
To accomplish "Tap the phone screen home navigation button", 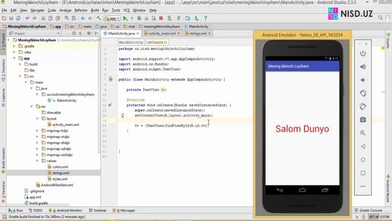I will 302,190.
